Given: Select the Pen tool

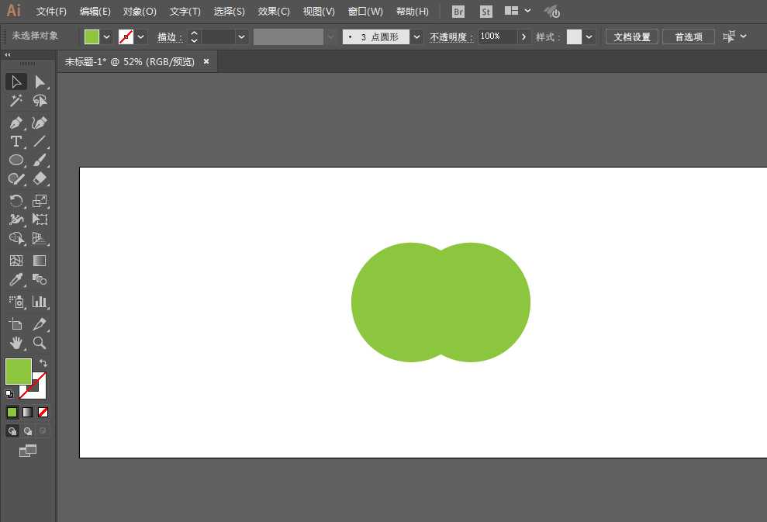Looking at the screenshot, I should coord(16,123).
